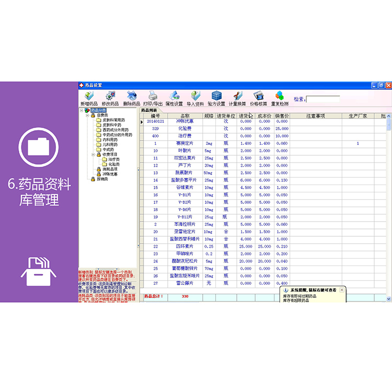The image size is (392, 392).
Task: Focus the 检索 search input box
Action: 323,99
